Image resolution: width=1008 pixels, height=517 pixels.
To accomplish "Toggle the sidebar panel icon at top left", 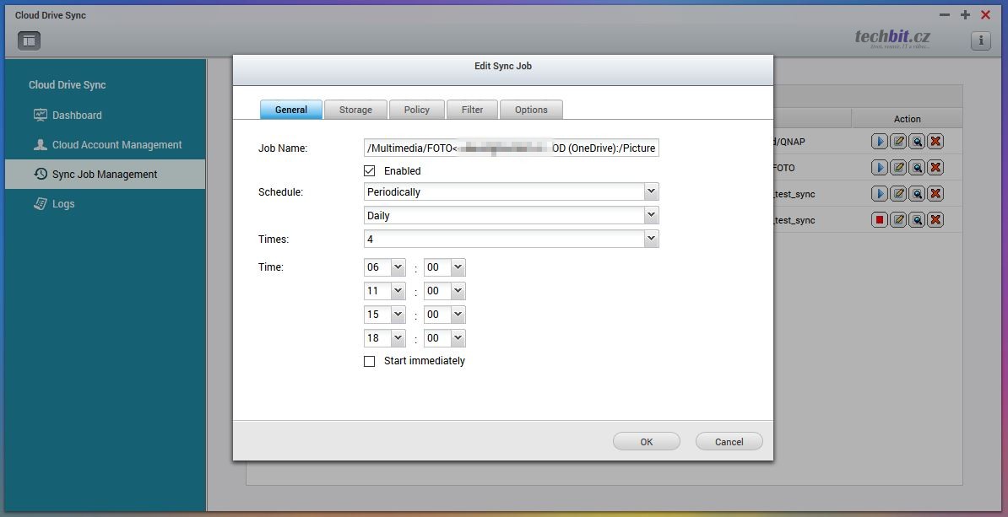I will pos(29,40).
